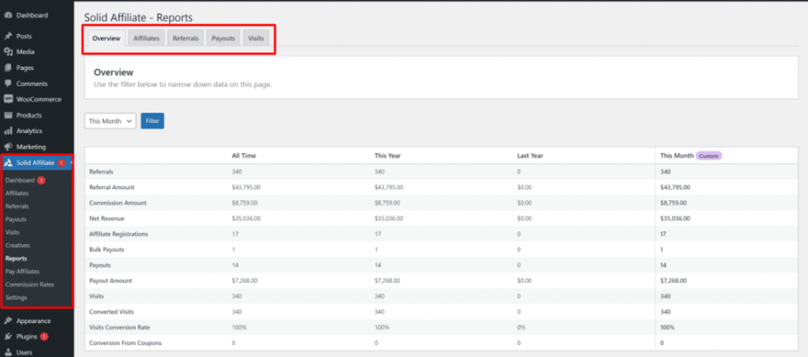Image resolution: width=808 pixels, height=357 pixels.
Task: Click the Bulk Payouts row label
Action: click(107, 250)
